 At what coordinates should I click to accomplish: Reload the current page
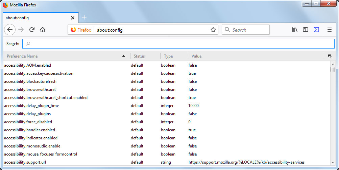tap(32, 30)
